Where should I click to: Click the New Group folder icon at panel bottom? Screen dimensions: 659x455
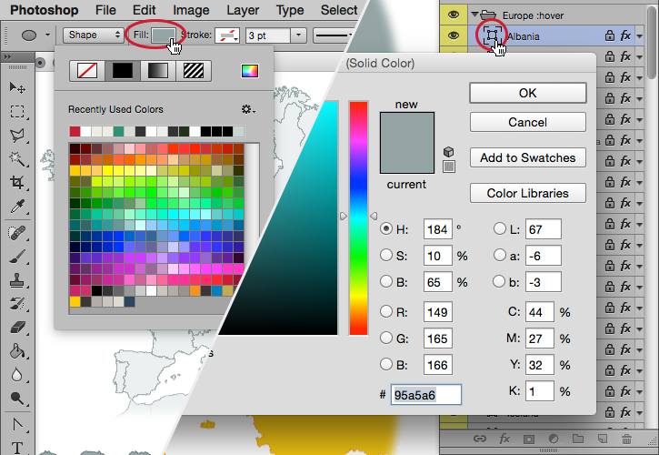578,439
